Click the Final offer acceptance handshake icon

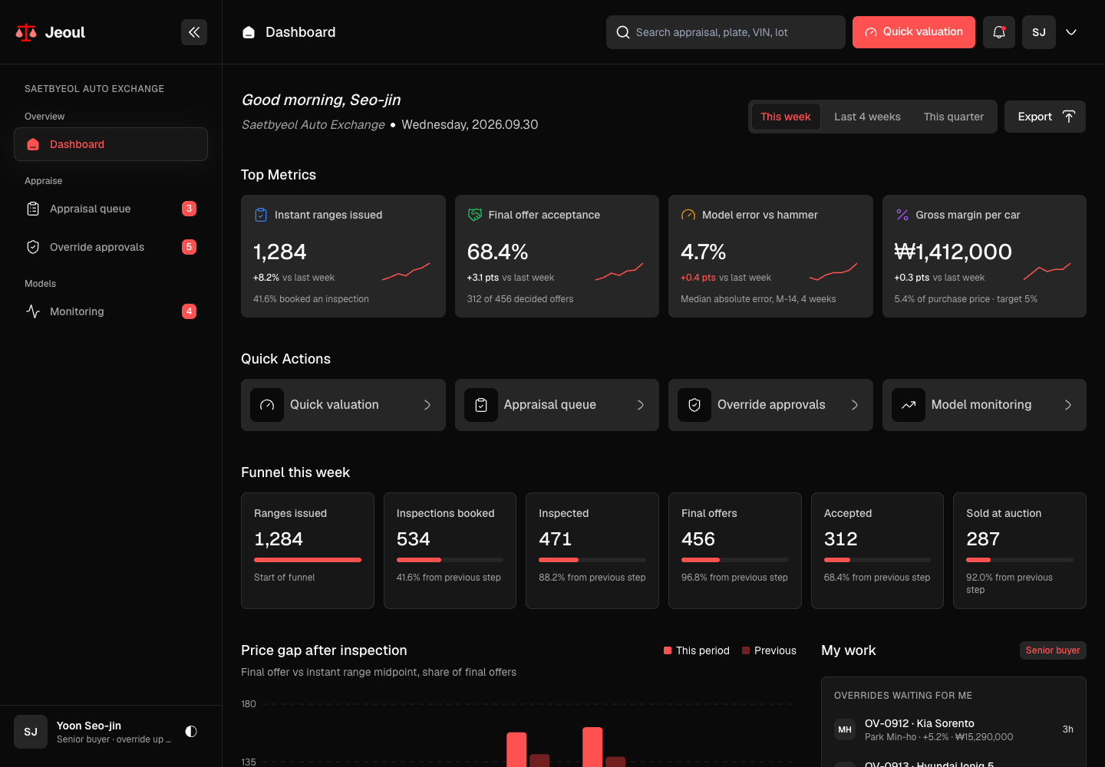(475, 215)
